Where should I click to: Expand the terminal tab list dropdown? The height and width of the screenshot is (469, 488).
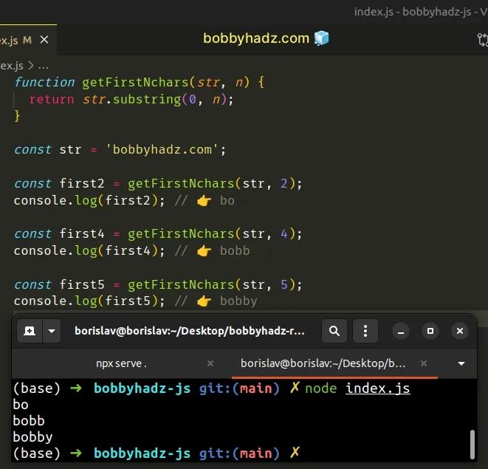461,363
